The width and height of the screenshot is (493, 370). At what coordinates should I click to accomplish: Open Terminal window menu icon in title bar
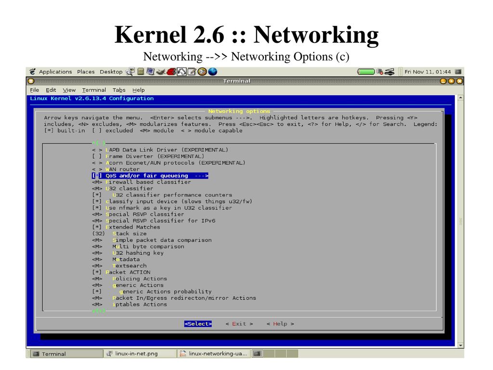click(31, 81)
